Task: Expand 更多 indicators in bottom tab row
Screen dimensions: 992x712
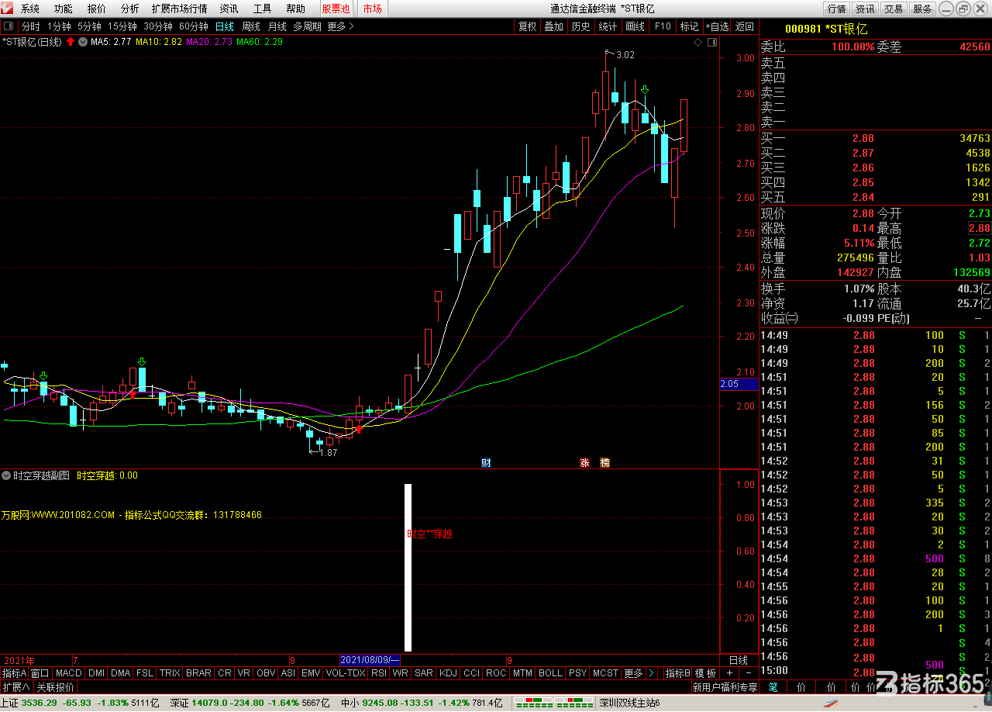Action: [x=633, y=673]
